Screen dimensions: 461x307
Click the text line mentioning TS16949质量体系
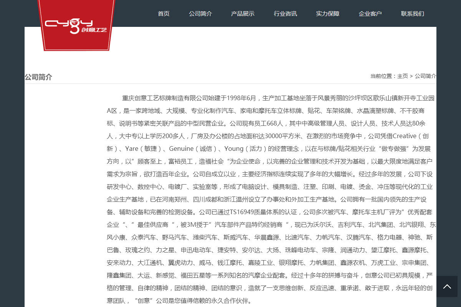point(269,212)
